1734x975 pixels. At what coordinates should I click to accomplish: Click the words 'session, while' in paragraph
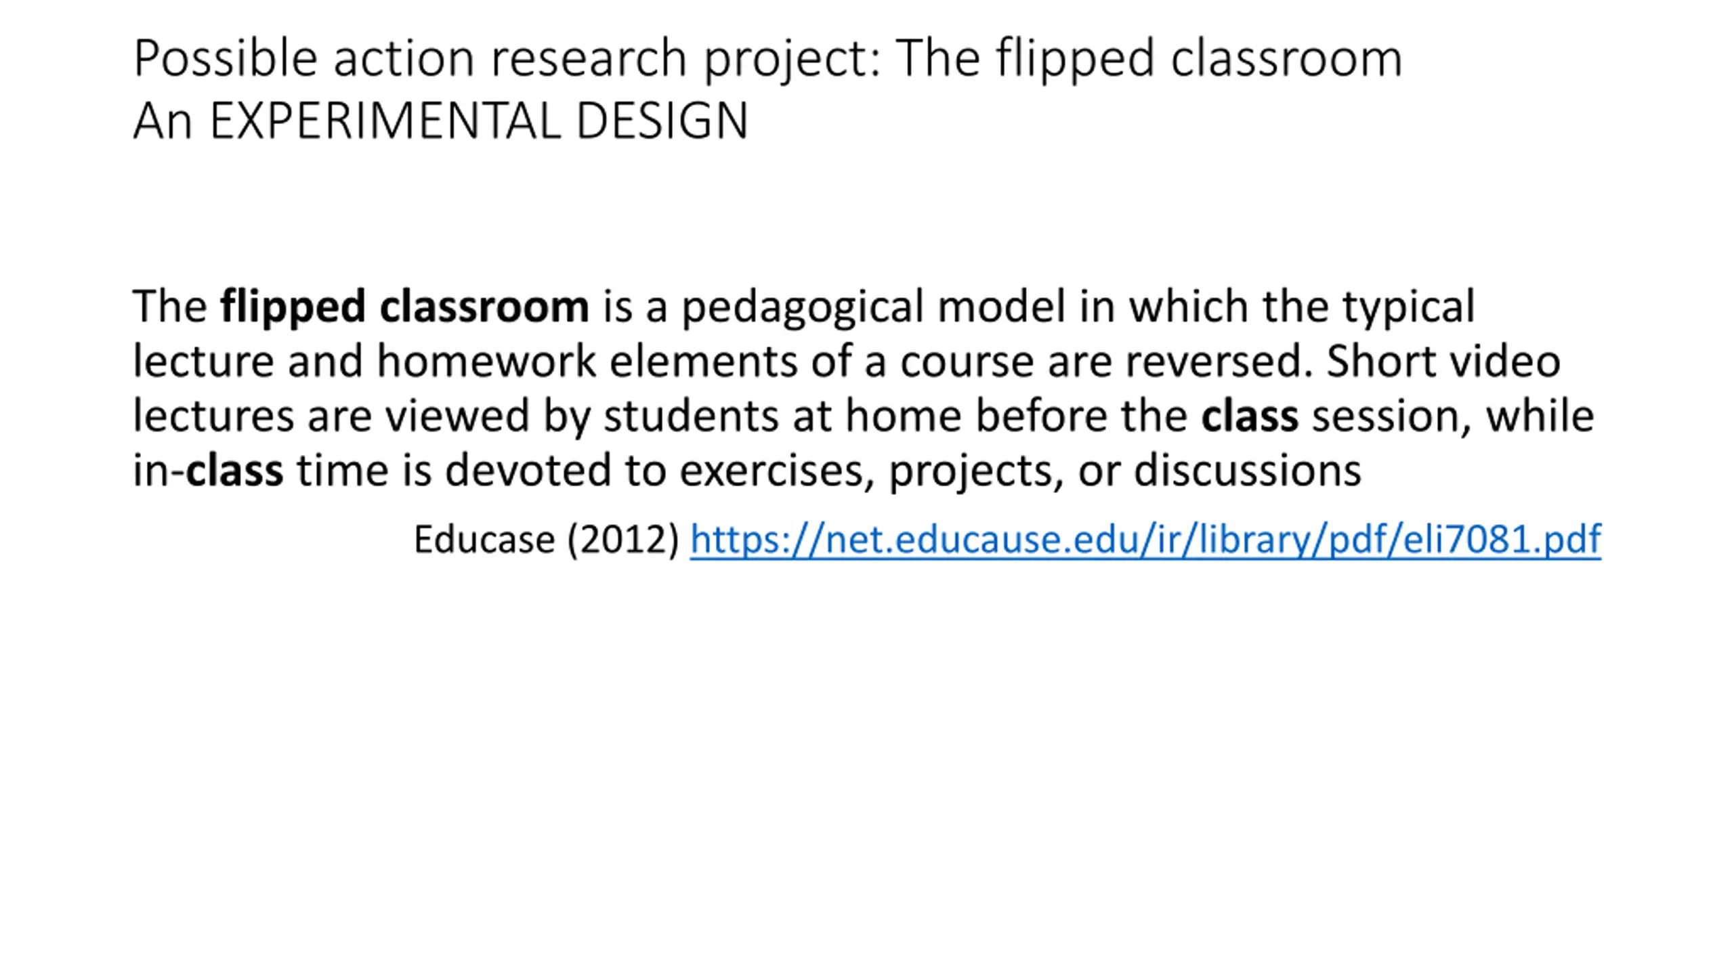tap(1453, 416)
